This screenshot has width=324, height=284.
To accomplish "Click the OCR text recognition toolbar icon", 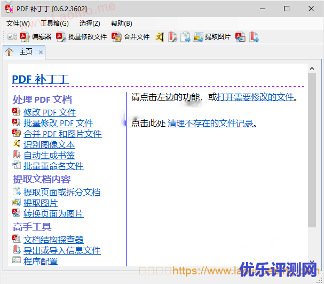I will coord(160,37).
